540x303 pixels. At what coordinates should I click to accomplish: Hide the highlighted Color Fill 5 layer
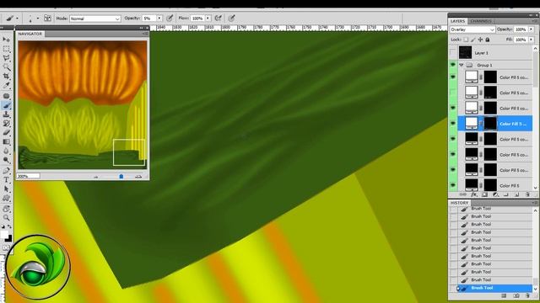[x=453, y=124]
